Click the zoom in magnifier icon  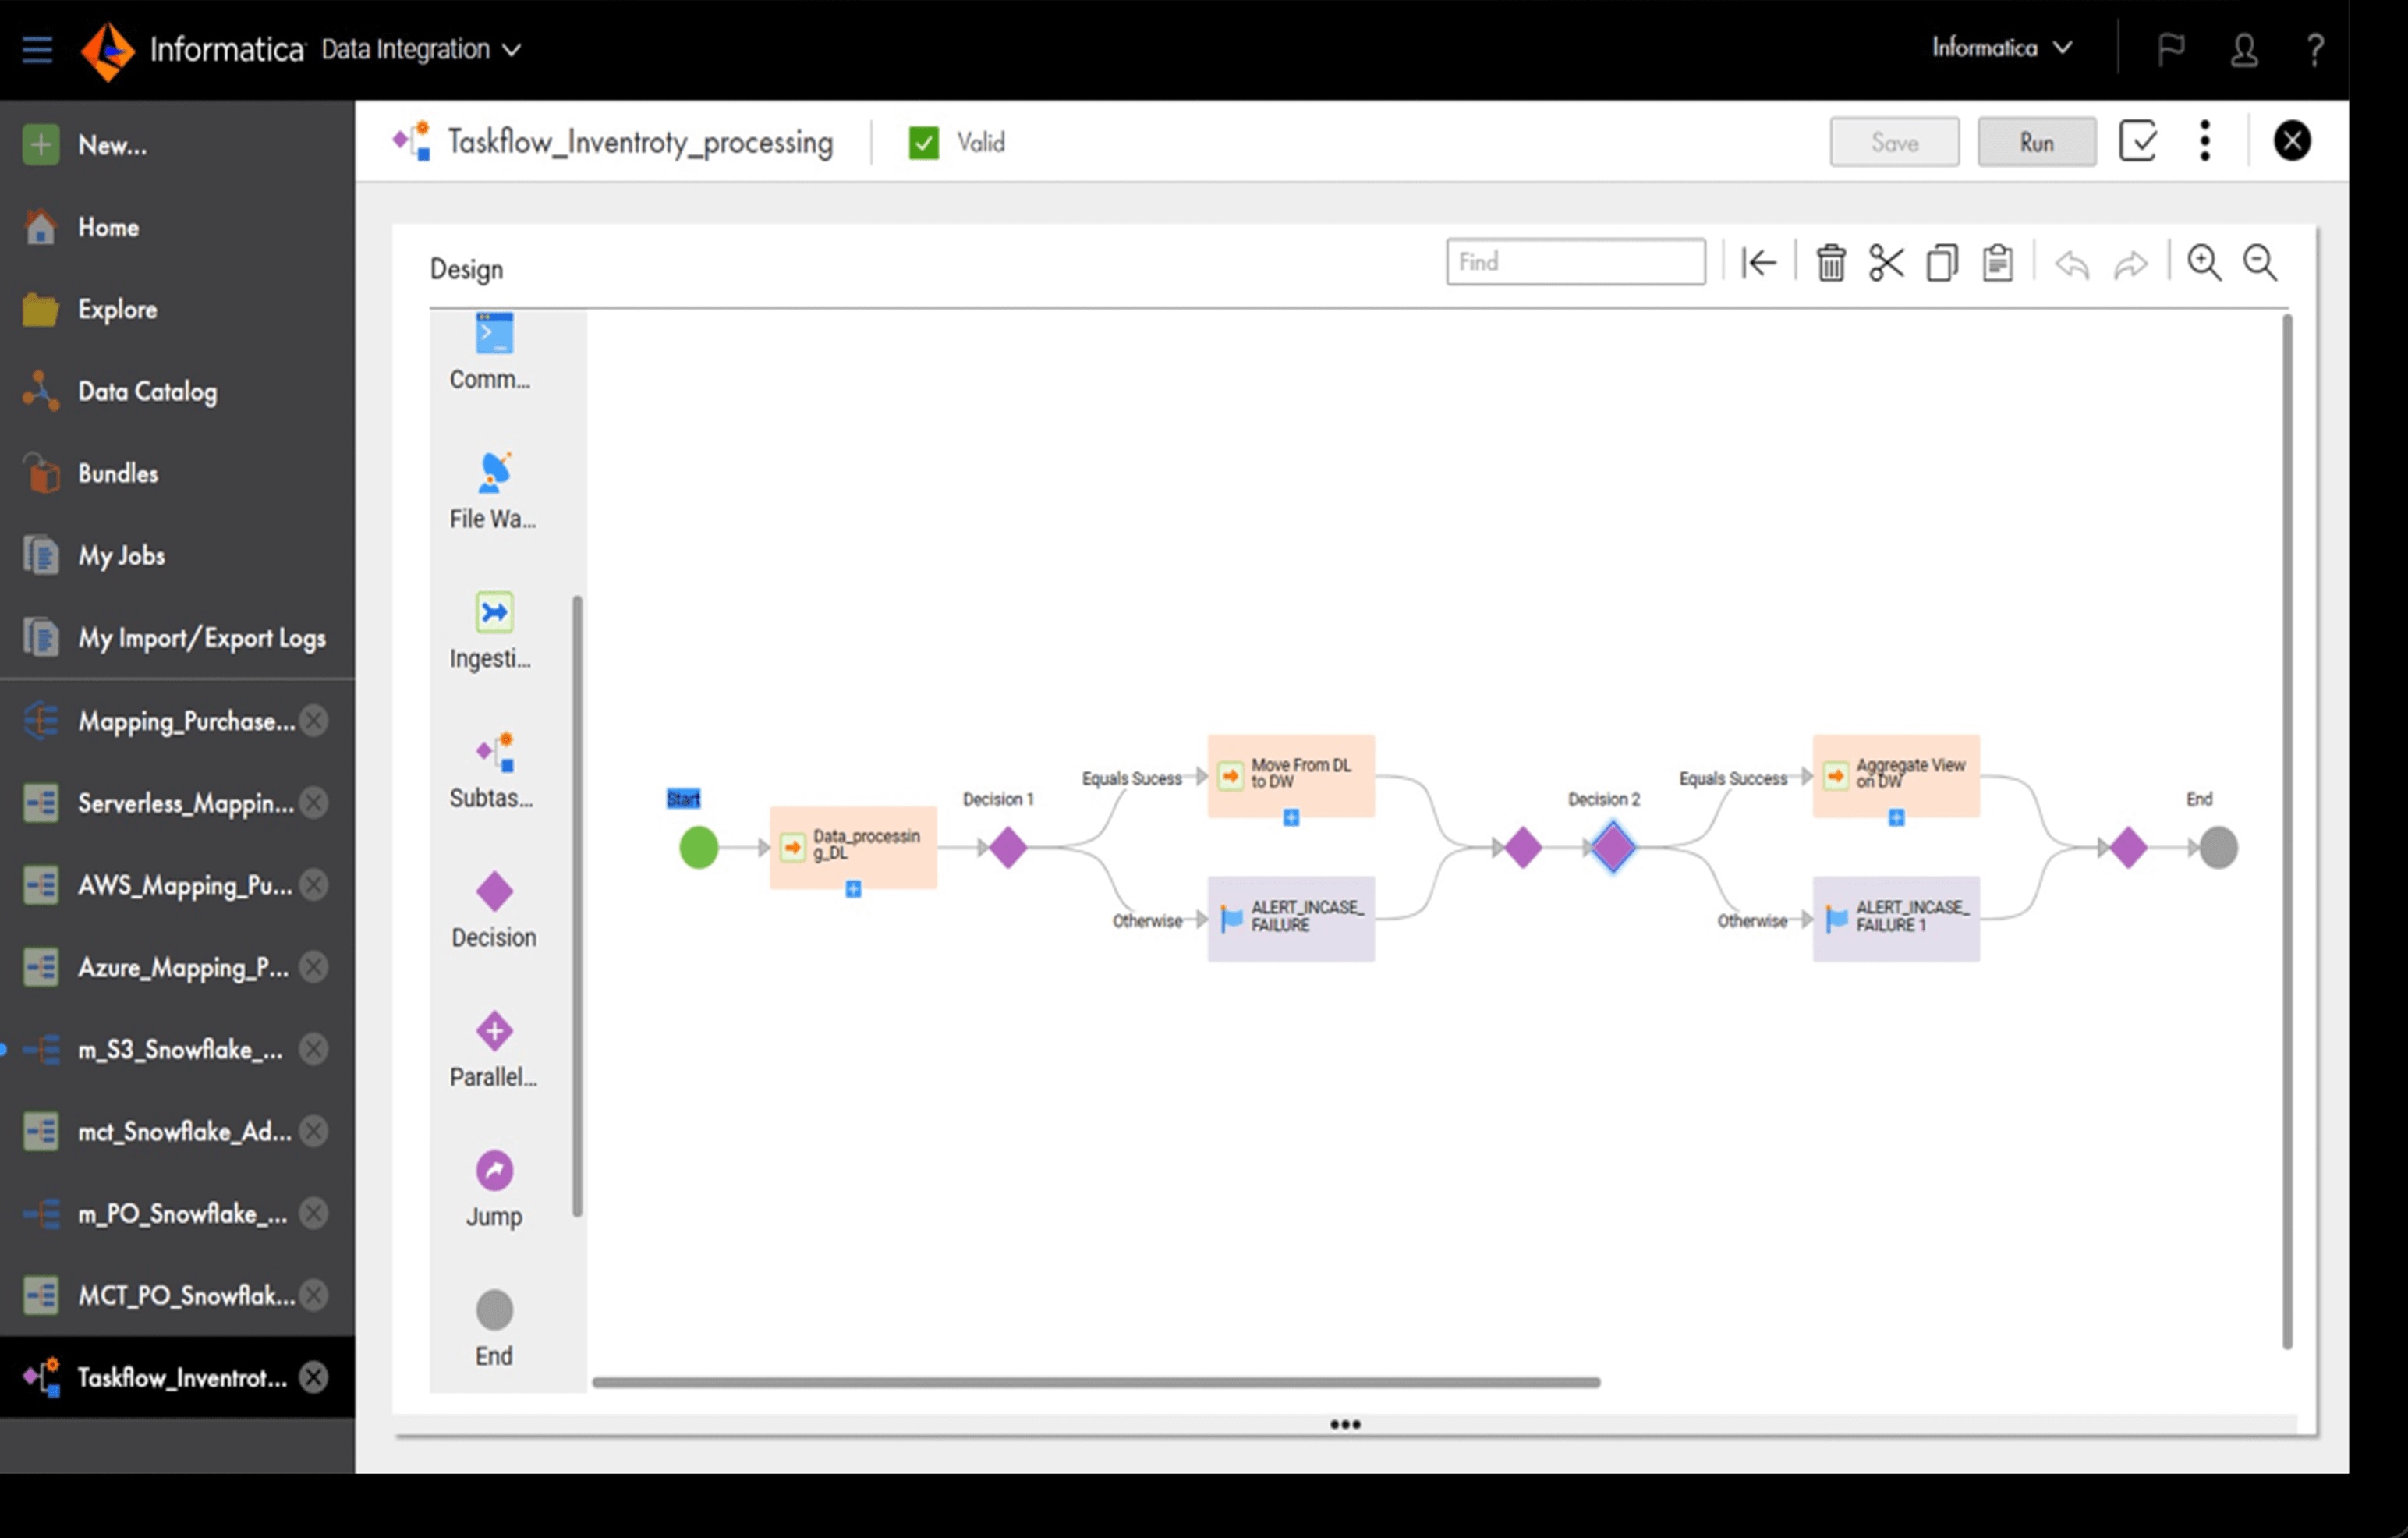(2203, 263)
